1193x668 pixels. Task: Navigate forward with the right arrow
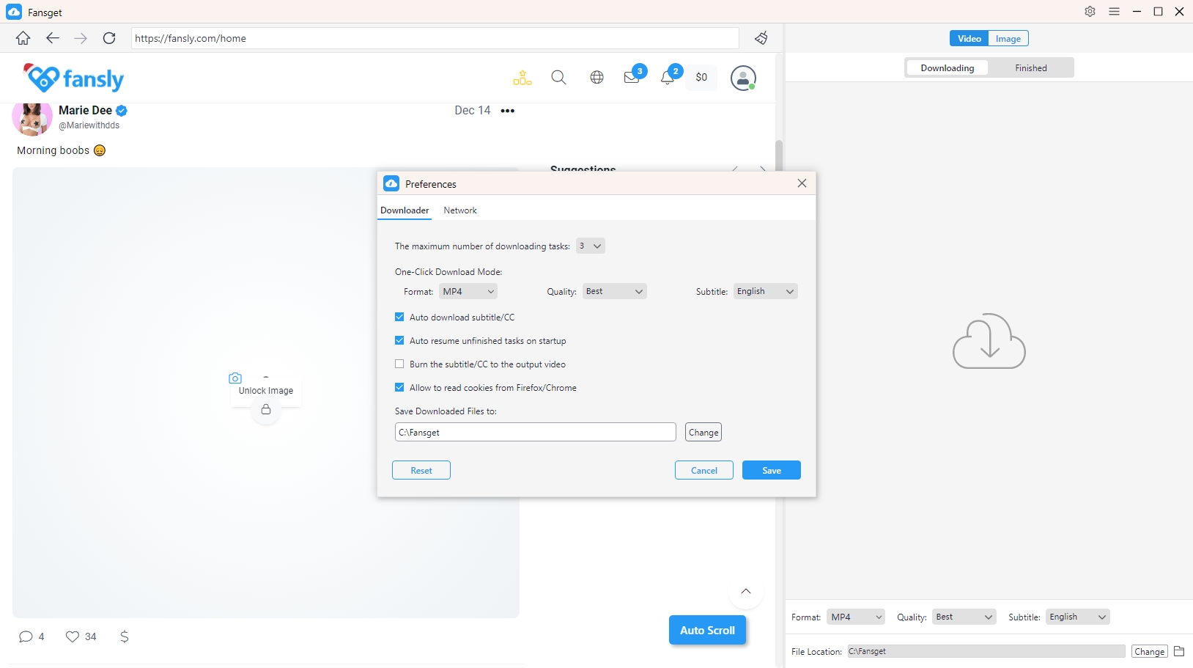point(81,38)
